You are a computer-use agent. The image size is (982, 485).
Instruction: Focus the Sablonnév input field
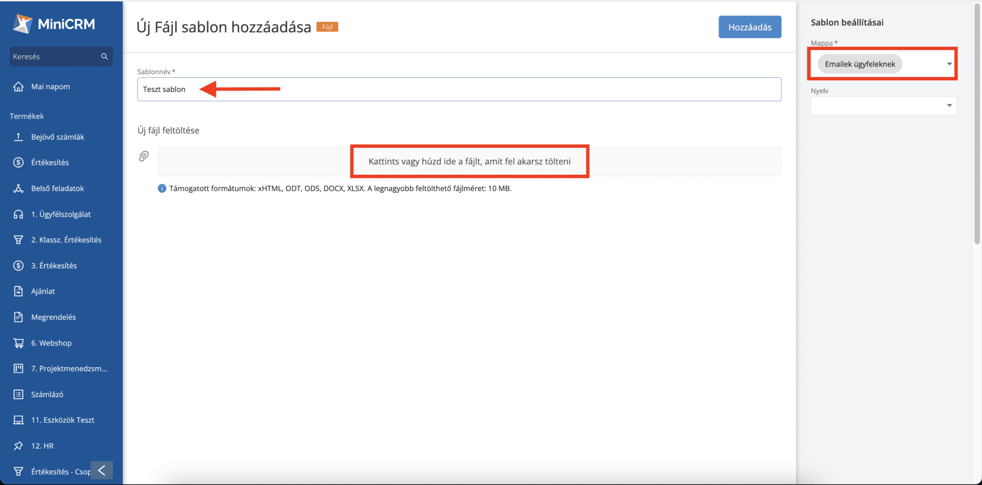click(459, 89)
